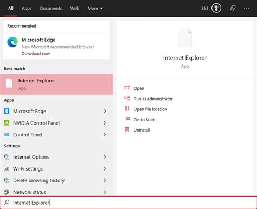Click the Open file location icon
257x209 pixels.
(127, 109)
